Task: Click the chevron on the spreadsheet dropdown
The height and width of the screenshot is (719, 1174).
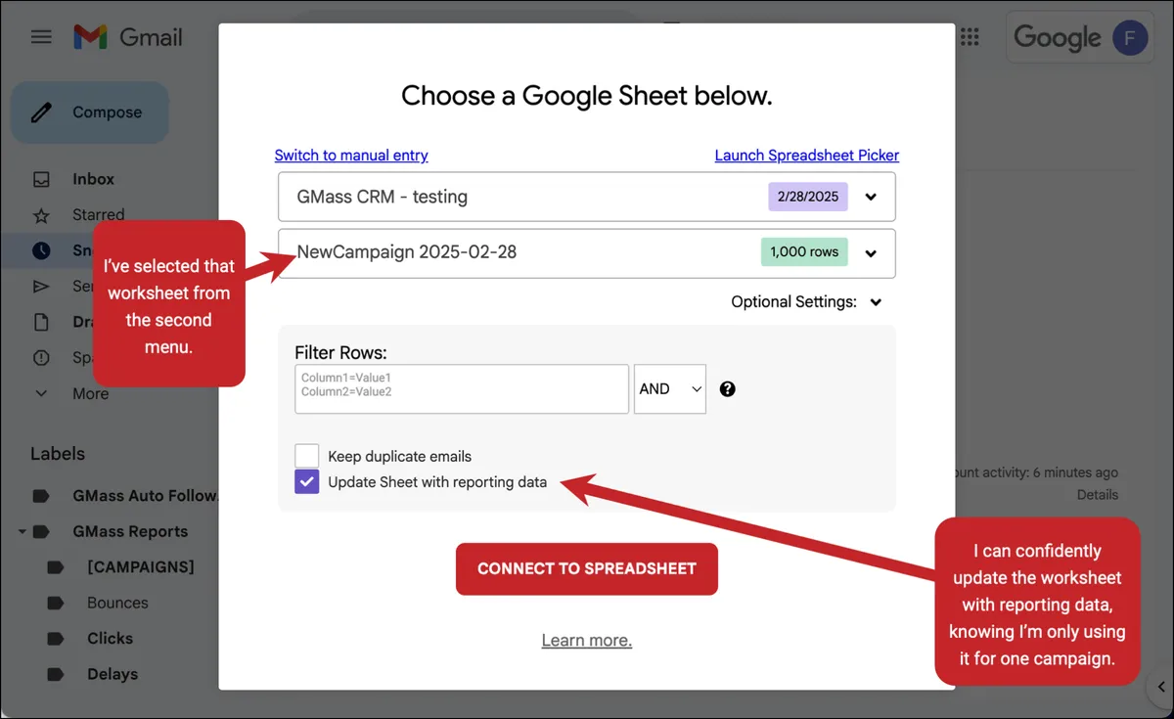Action: point(871,197)
